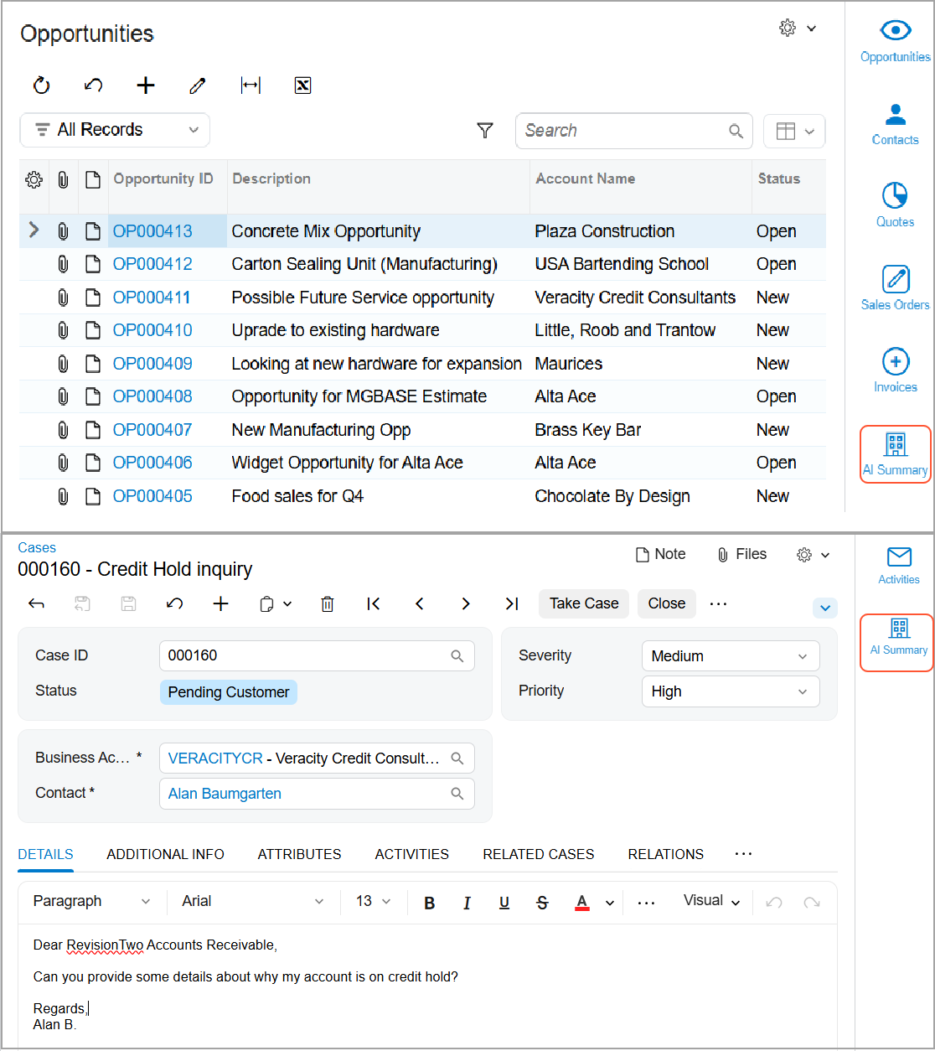
Task: Open opportunity OP000412 link
Action: [152, 264]
